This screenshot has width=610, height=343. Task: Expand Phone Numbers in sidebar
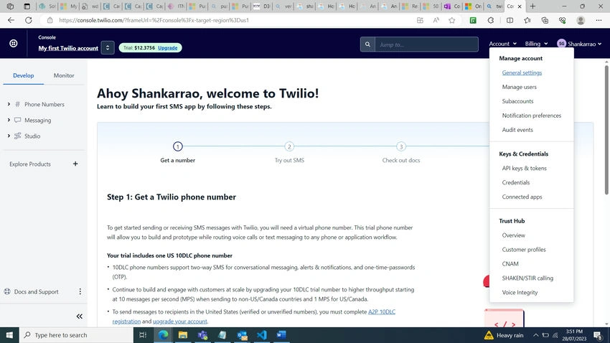click(x=9, y=104)
